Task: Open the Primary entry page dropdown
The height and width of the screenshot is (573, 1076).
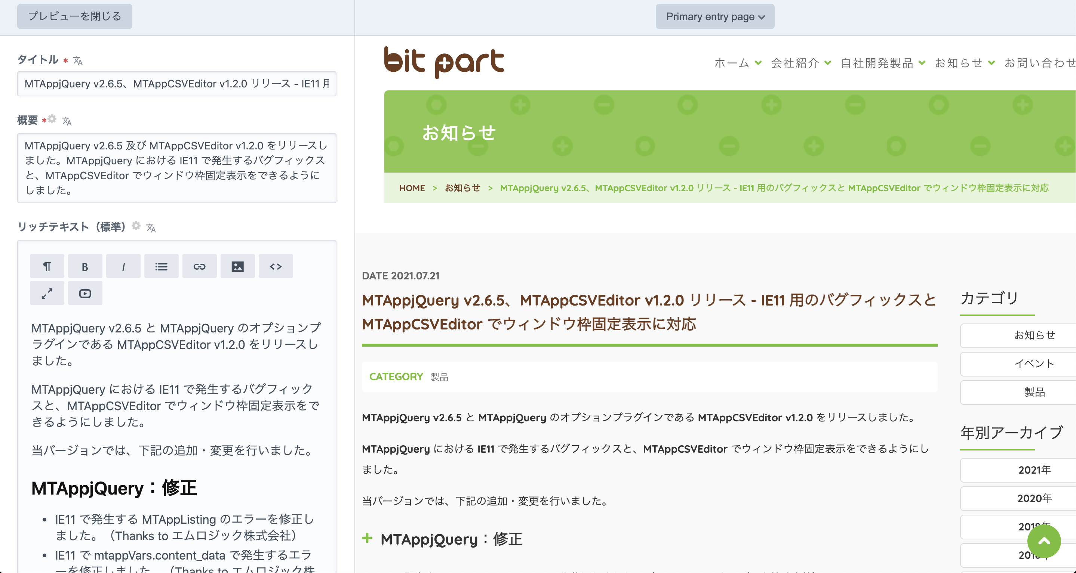Action: 715,17
